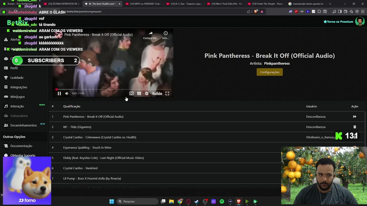This screenshot has height=206, width=367.
Task: Open Documentação link
Action: pos(21,146)
